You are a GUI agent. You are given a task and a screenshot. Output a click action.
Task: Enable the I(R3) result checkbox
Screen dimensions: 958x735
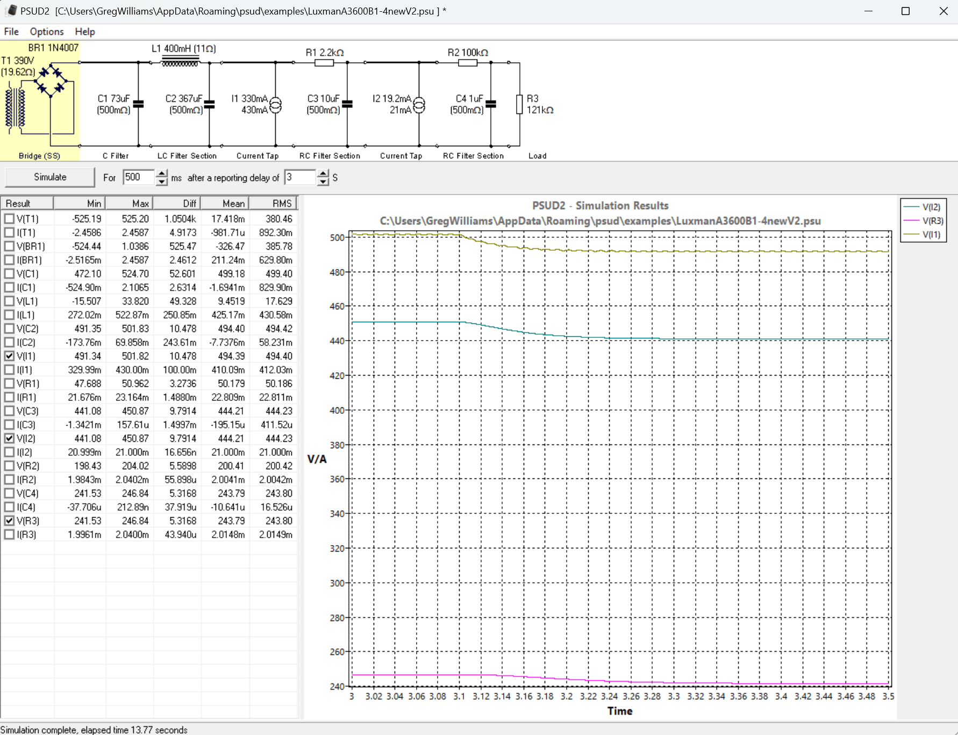coord(9,534)
